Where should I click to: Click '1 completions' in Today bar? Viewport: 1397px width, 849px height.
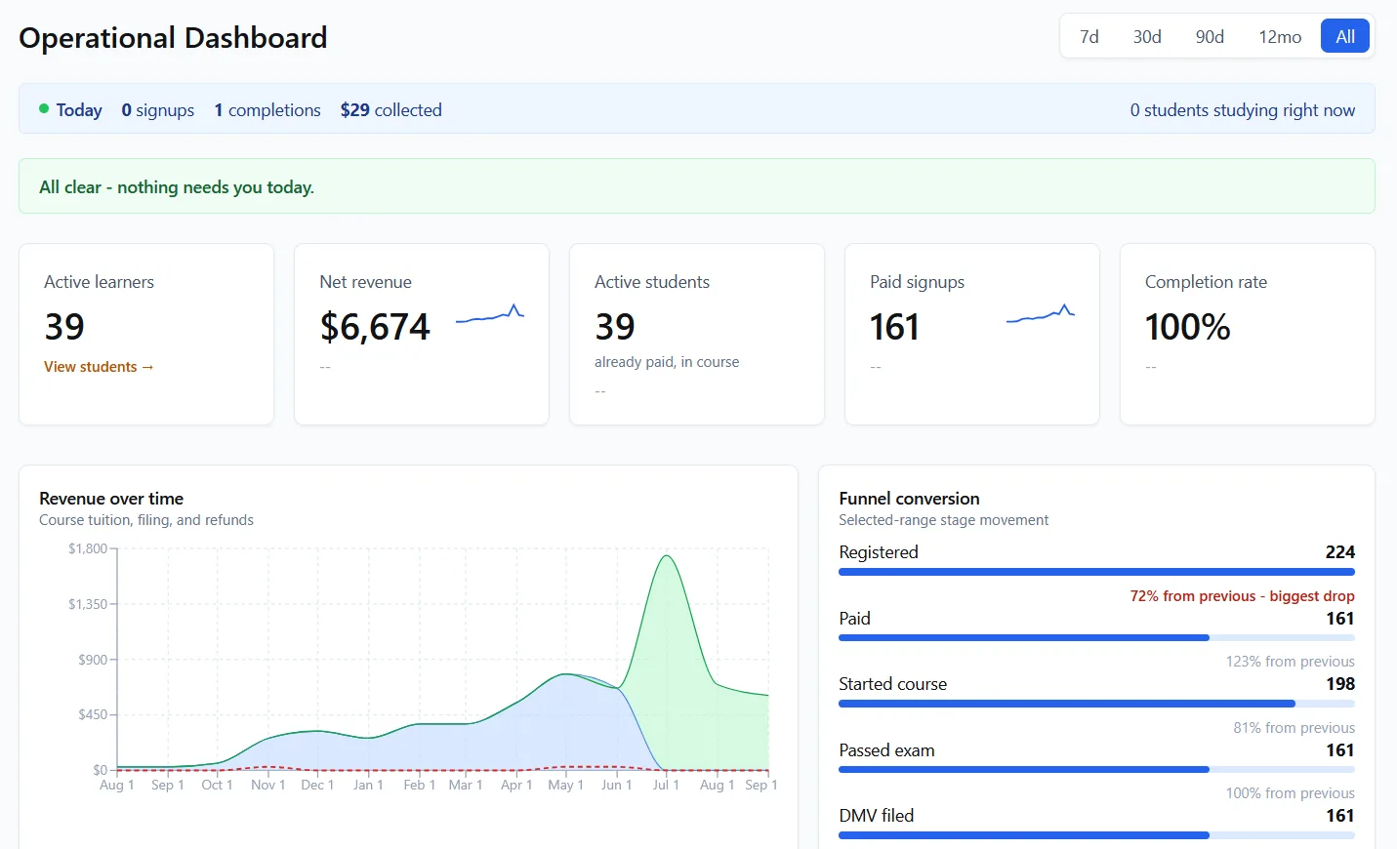267,110
